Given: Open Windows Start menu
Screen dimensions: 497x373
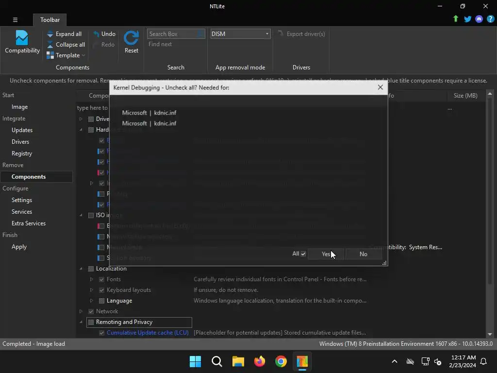Looking at the screenshot, I should tap(195, 361).
